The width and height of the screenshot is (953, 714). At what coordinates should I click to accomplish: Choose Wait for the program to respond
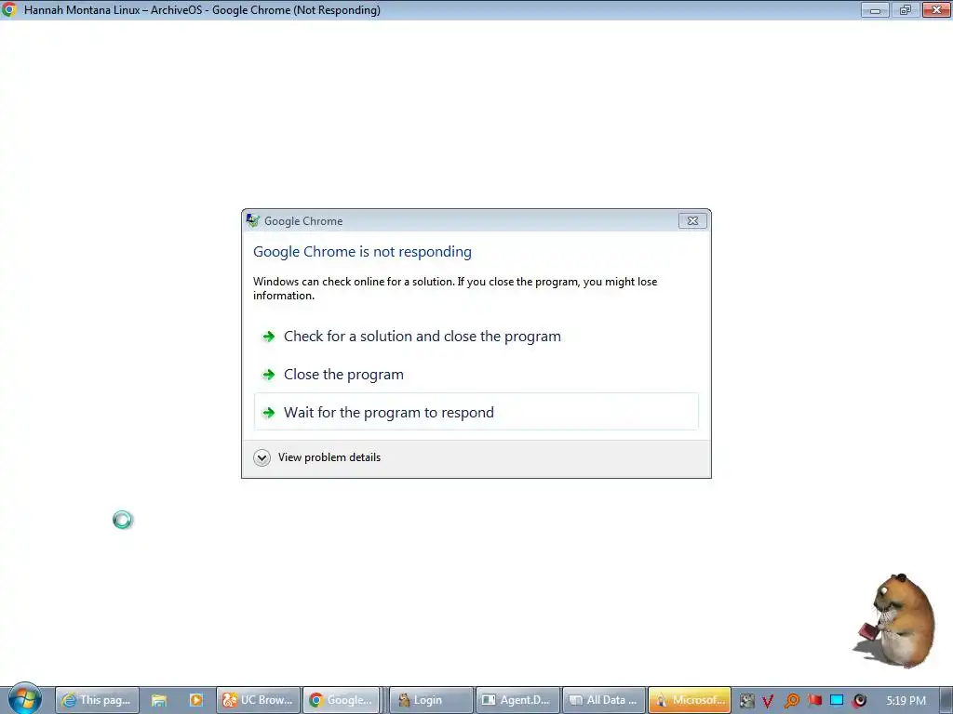pos(476,412)
